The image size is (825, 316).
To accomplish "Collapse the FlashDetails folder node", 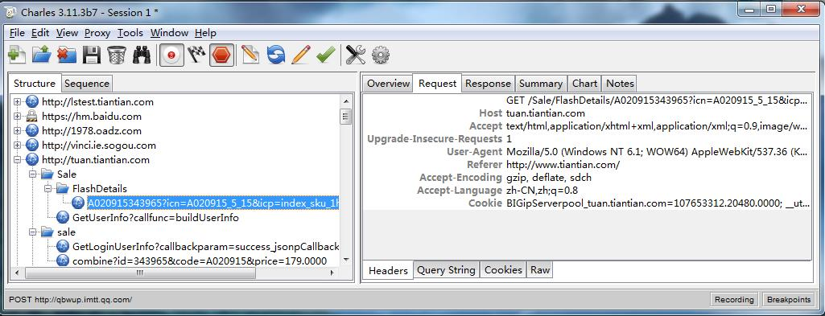I will coord(47,188).
